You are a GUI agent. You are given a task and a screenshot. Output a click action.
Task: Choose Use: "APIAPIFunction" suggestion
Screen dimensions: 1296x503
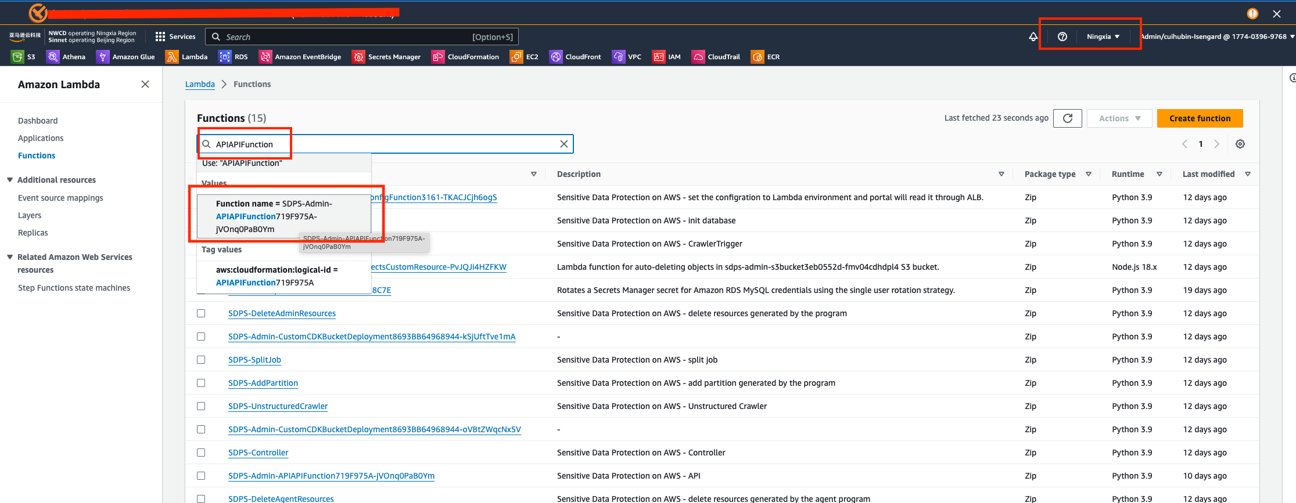(284, 163)
